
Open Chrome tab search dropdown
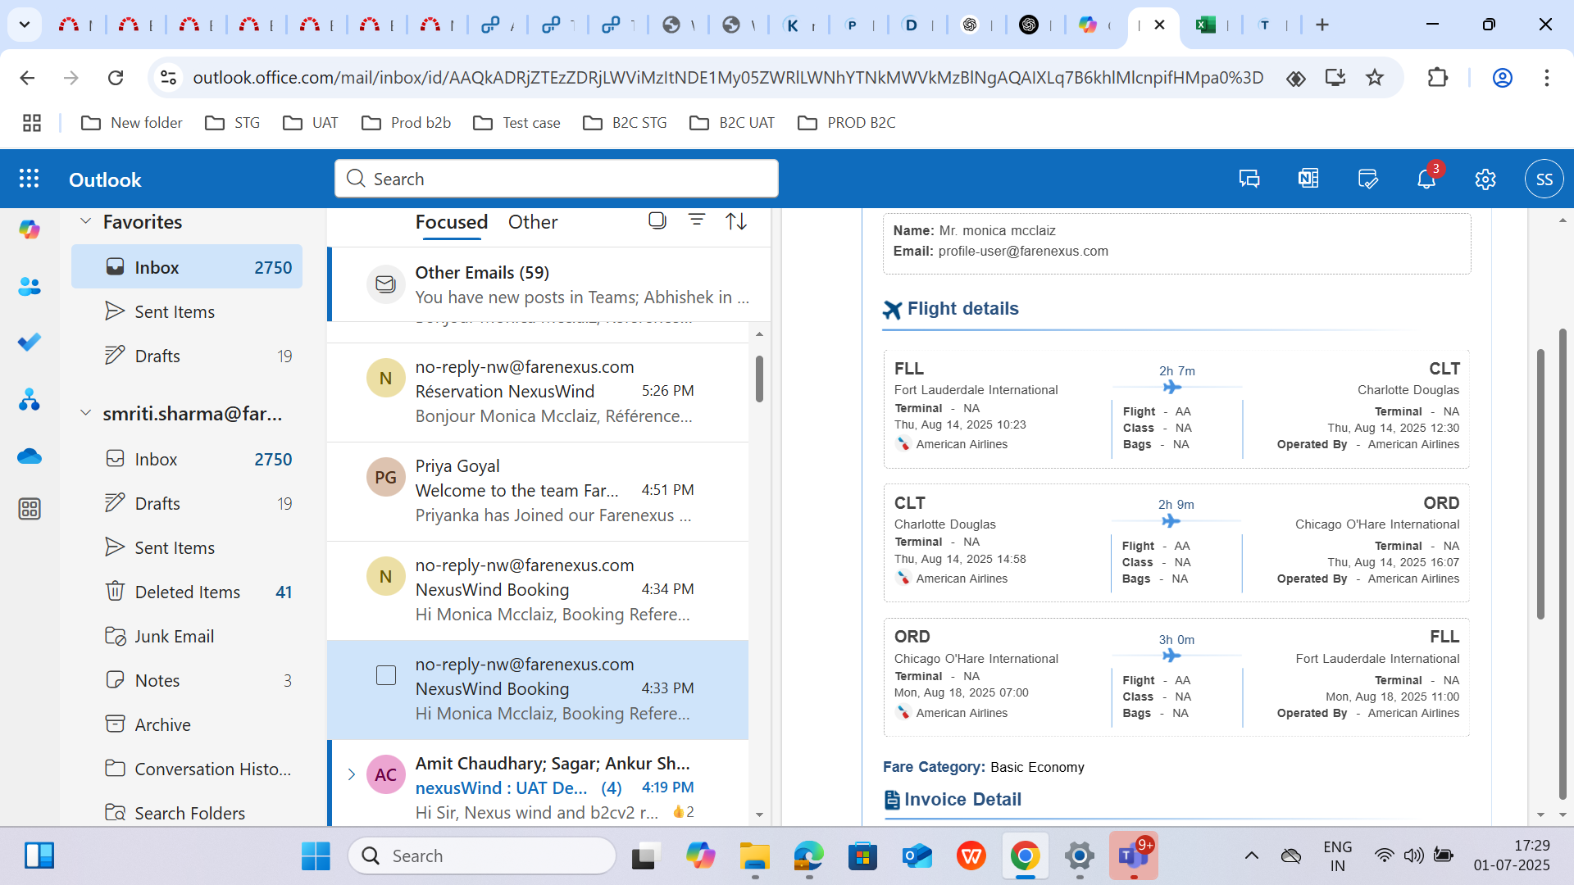25,25
